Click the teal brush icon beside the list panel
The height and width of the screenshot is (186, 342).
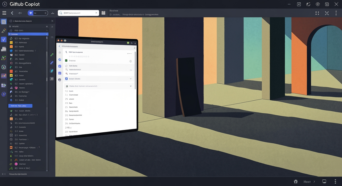point(52,71)
